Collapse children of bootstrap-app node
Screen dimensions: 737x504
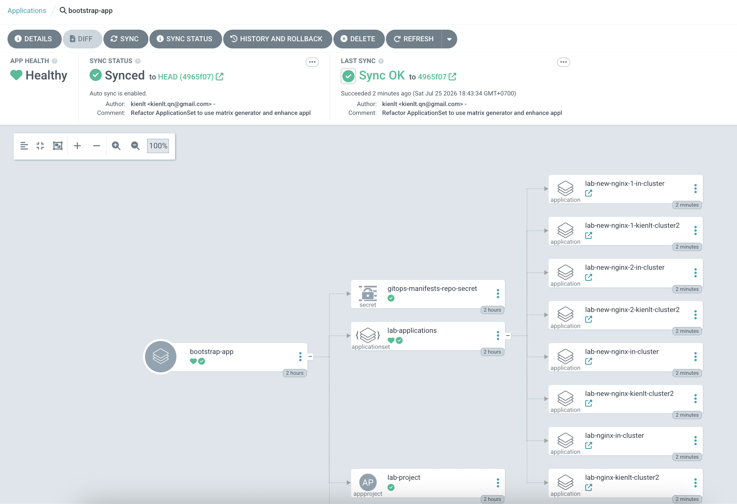(x=310, y=356)
